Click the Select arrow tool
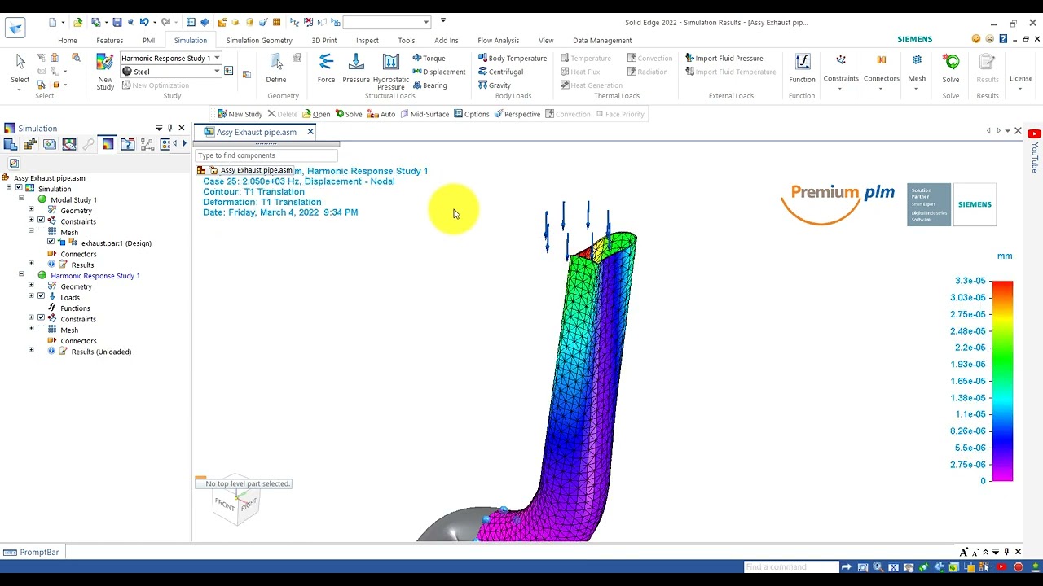 pyautogui.click(x=20, y=68)
